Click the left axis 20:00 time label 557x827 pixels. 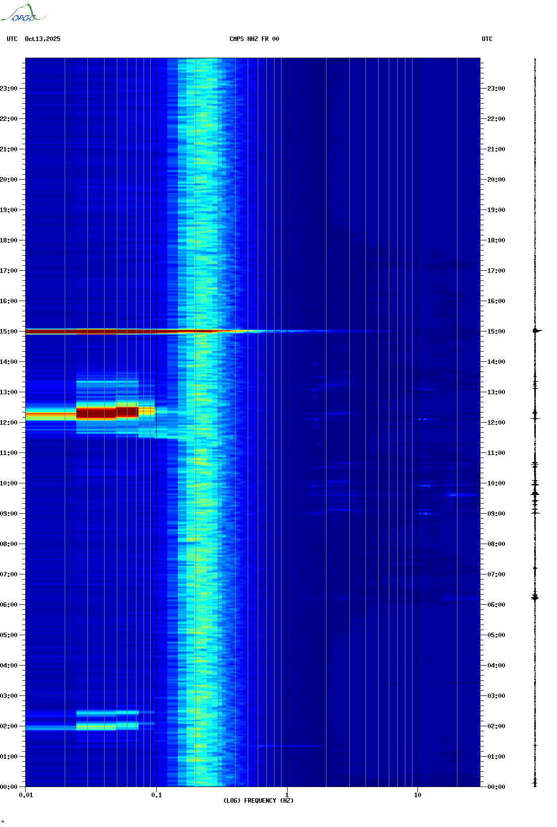tap(9, 180)
